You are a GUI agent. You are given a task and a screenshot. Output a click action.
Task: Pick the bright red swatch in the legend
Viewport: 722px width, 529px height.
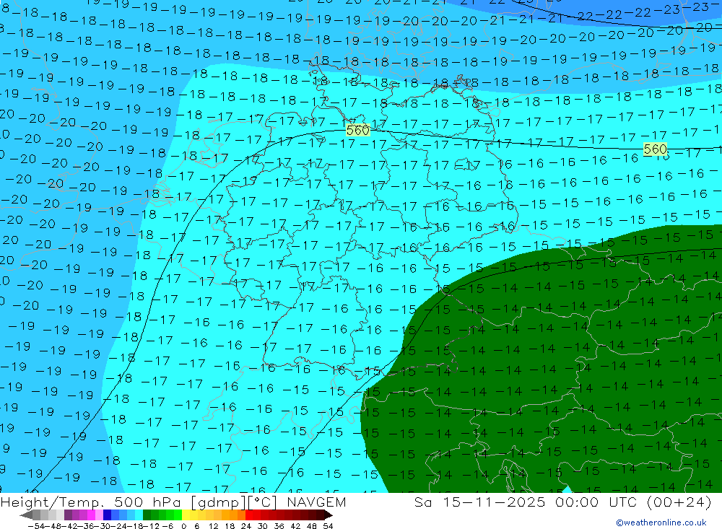click(x=249, y=515)
